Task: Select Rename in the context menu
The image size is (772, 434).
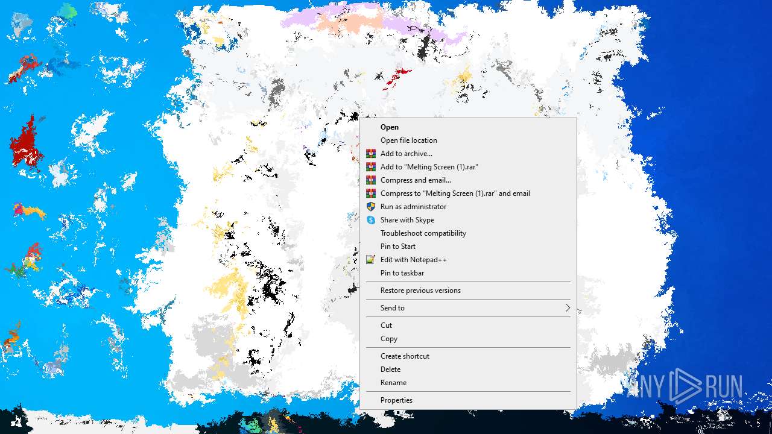Action: click(468, 383)
